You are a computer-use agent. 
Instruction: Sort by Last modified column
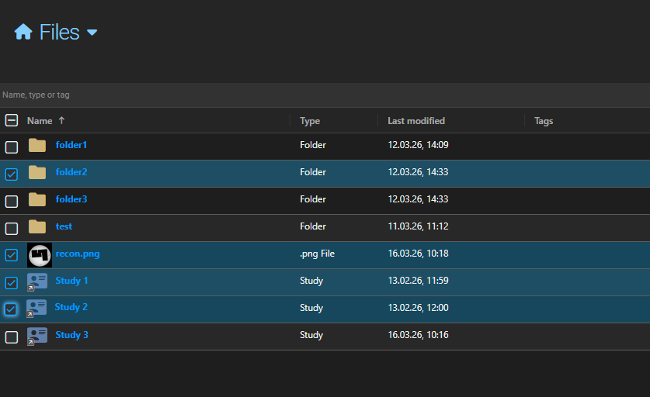click(x=416, y=121)
